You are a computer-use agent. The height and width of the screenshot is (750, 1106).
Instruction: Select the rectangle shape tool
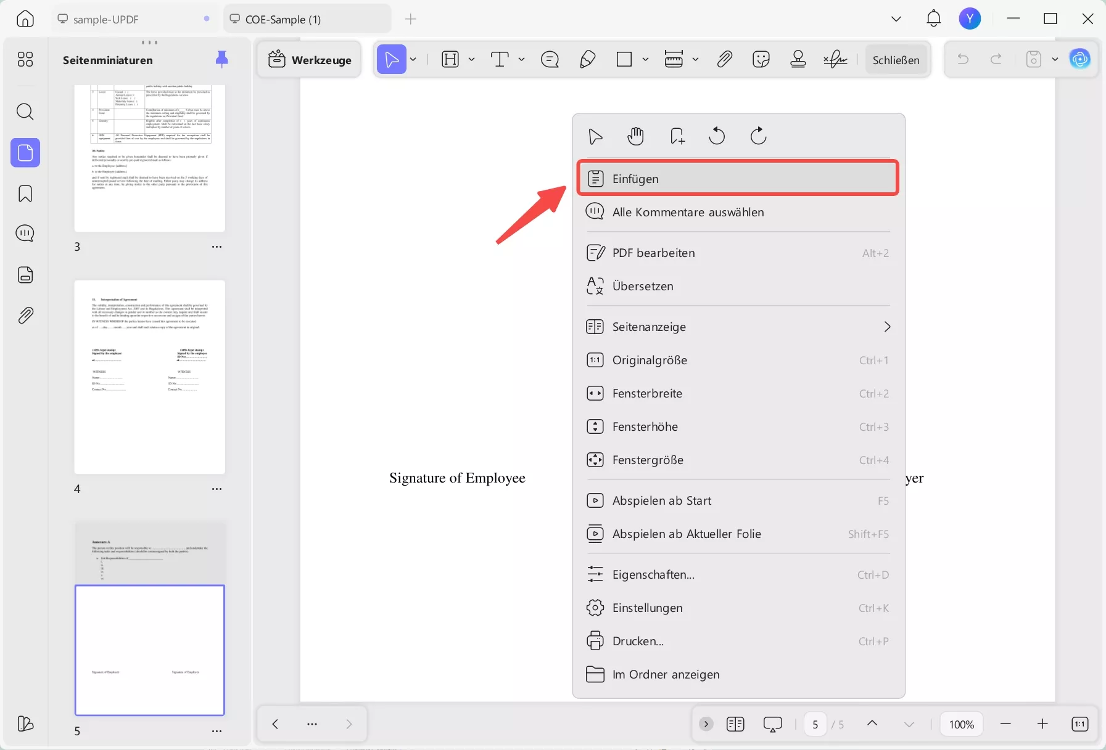[x=624, y=59]
